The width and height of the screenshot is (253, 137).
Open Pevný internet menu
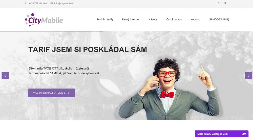click(131, 19)
